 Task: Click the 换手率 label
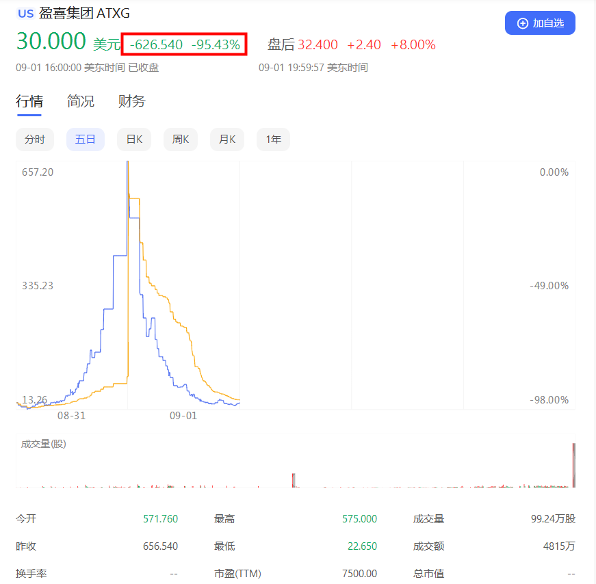(x=31, y=573)
